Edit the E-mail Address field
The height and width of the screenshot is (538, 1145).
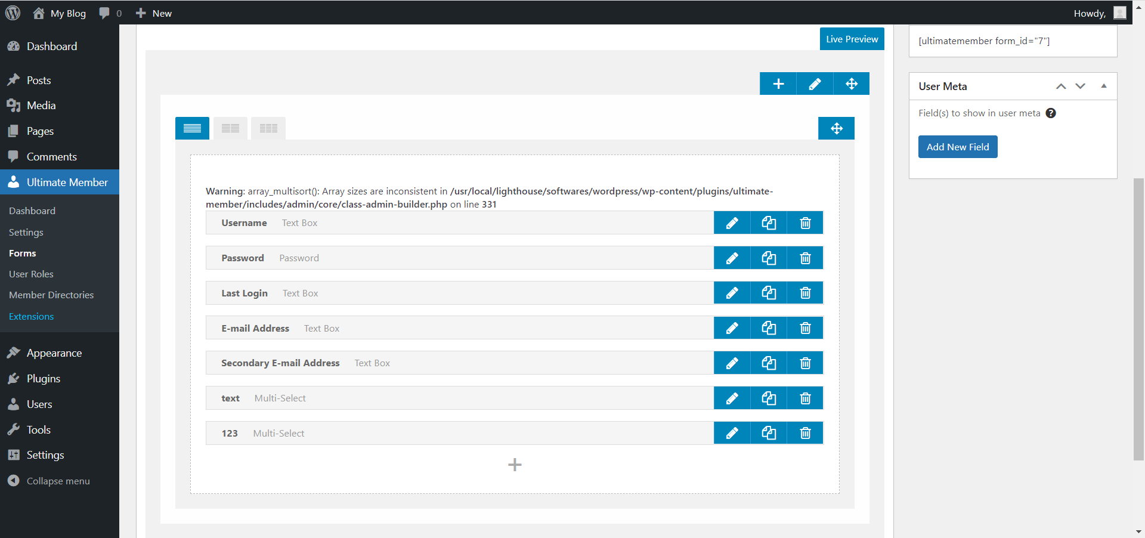point(732,328)
